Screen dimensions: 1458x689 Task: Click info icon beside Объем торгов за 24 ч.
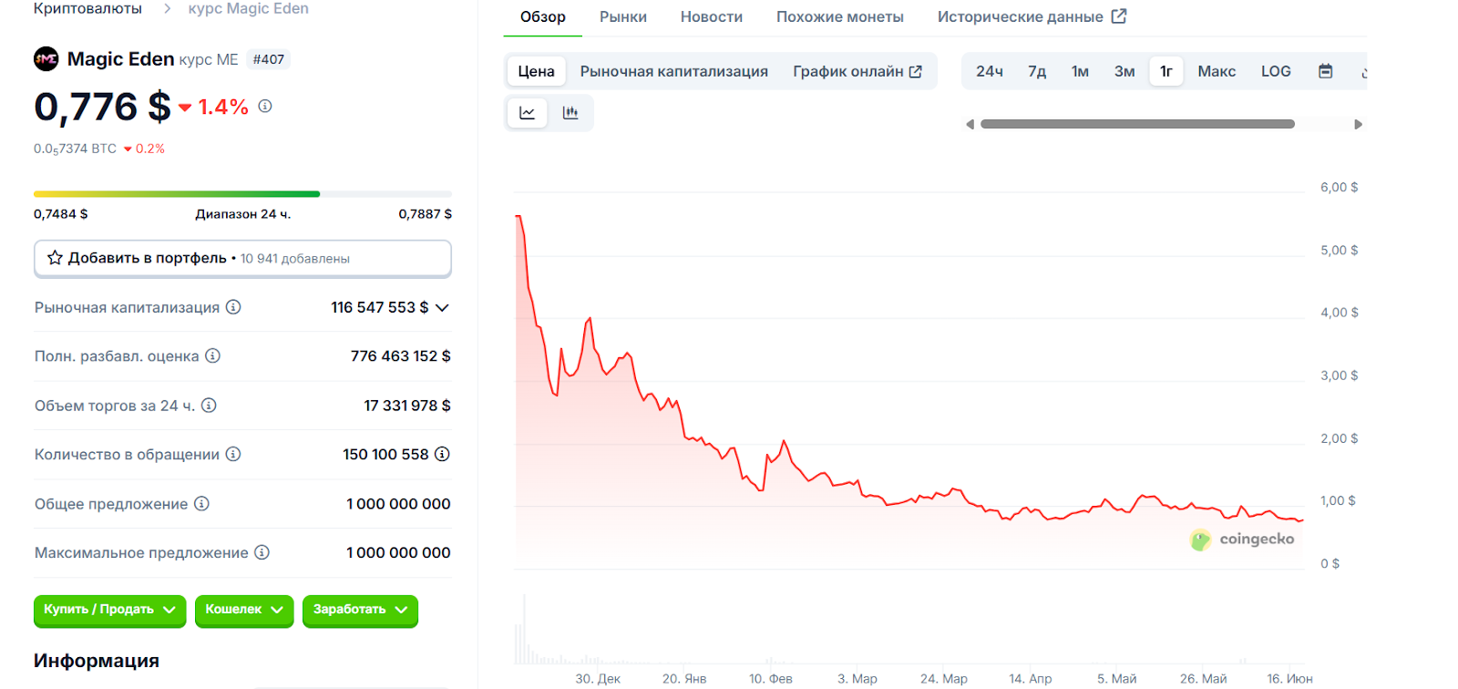click(209, 405)
